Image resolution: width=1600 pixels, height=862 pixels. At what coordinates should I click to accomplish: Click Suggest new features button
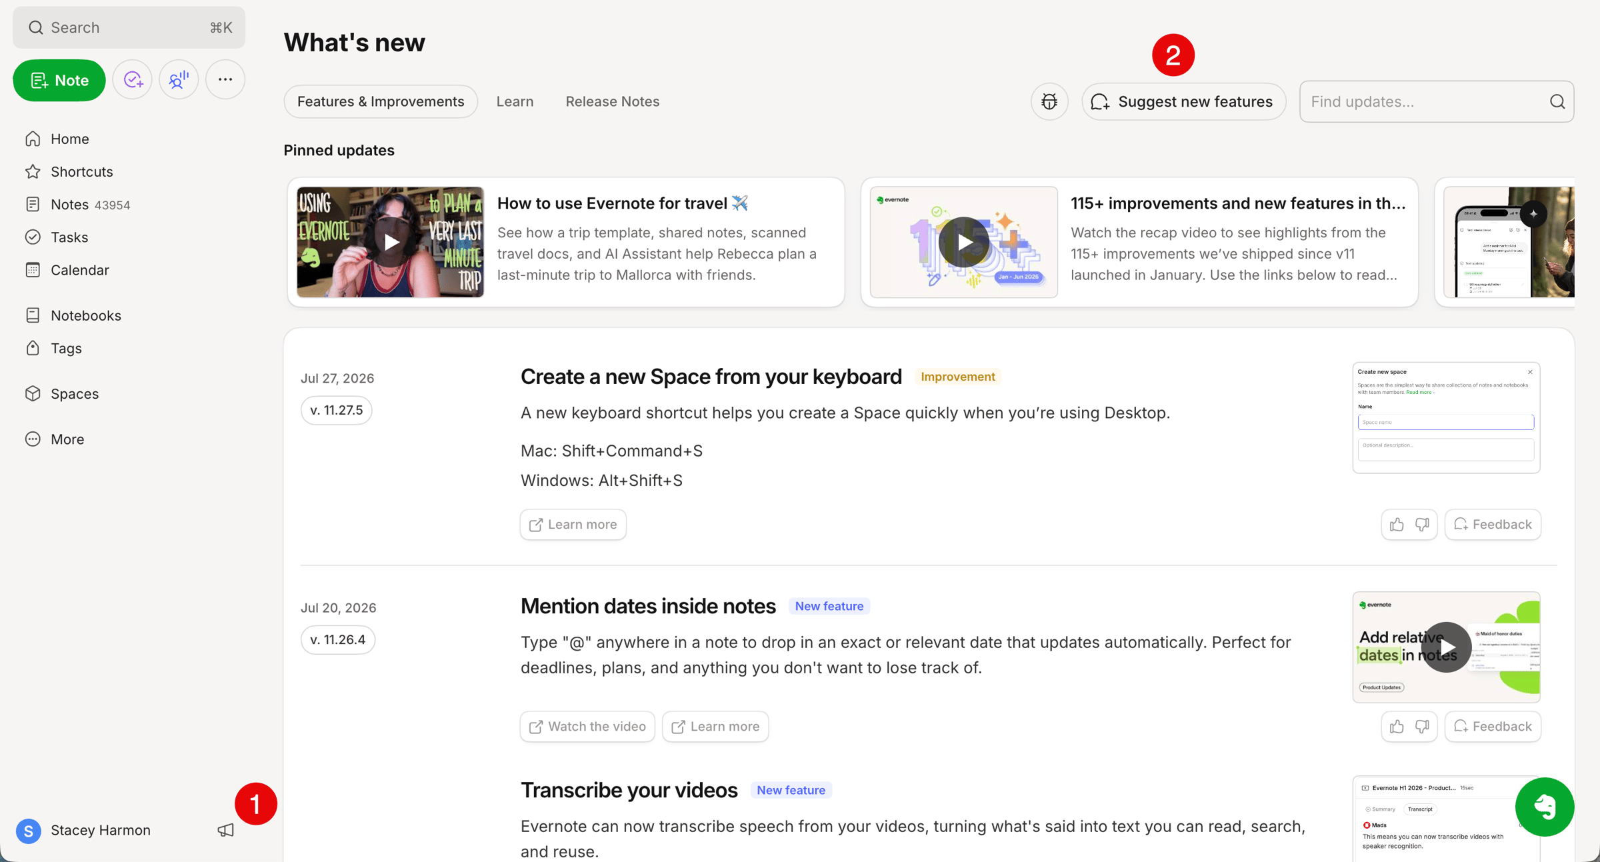point(1183,101)
